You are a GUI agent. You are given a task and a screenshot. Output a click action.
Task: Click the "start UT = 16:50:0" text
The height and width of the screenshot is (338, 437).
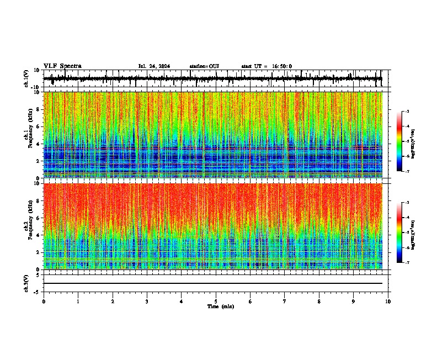[267, 66]
